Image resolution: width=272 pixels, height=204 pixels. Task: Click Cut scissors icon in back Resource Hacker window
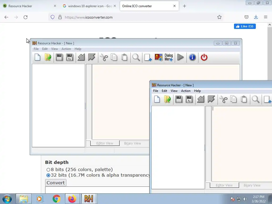click(x=104, y=57)
